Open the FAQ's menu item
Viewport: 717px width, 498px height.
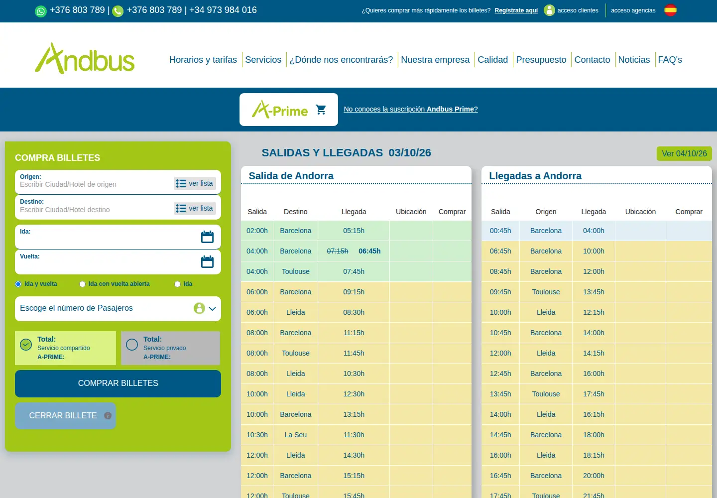(x=670, y=60)
